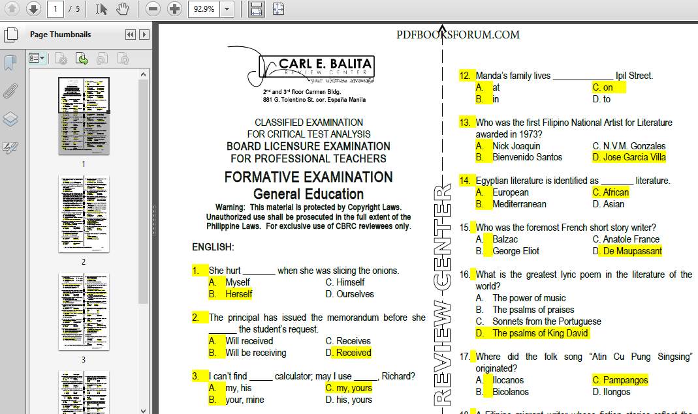Click the 'General Education' heading
The width and height of the screenshot is (698, 414).
coord(308,194)
